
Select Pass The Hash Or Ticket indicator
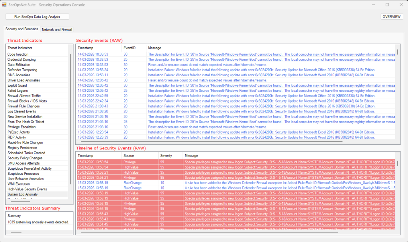click(26, 122)
